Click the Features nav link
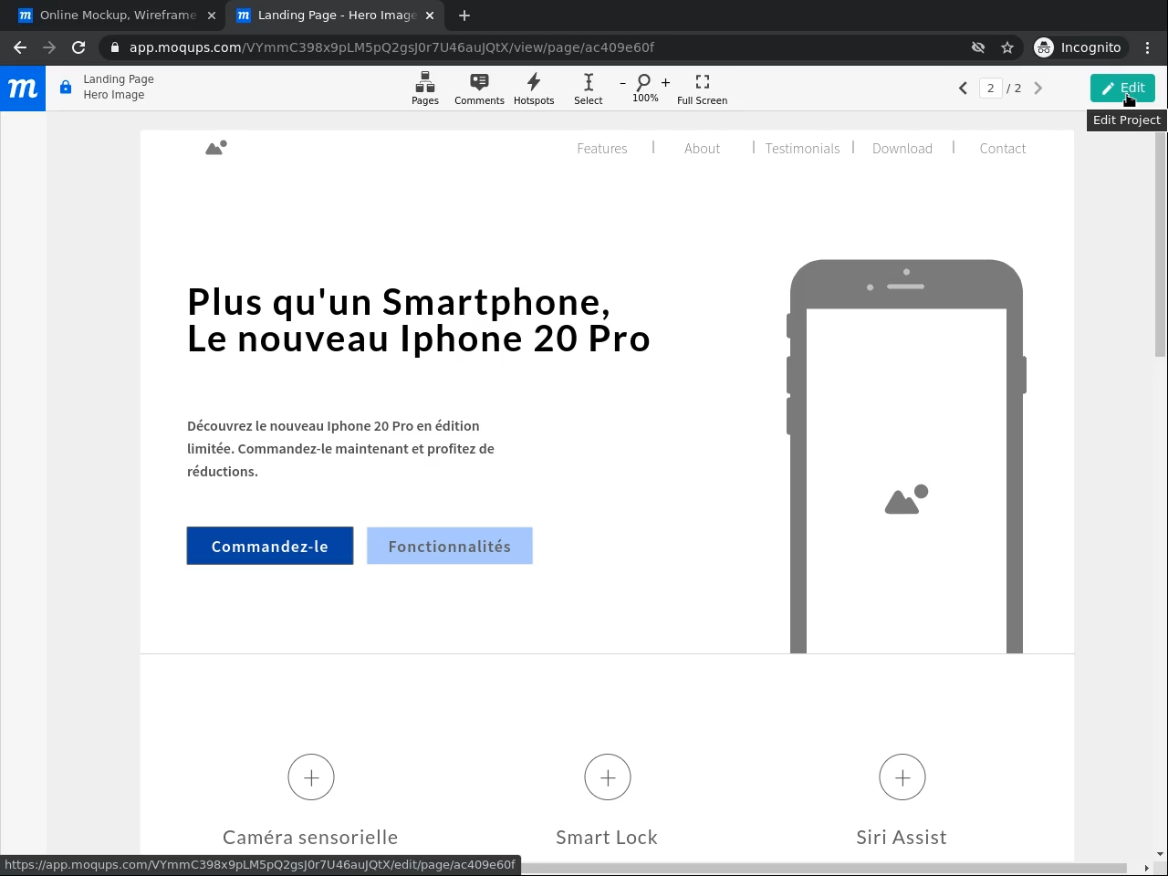This screenshot has width=1168, height=876. [x=602, y=149]
